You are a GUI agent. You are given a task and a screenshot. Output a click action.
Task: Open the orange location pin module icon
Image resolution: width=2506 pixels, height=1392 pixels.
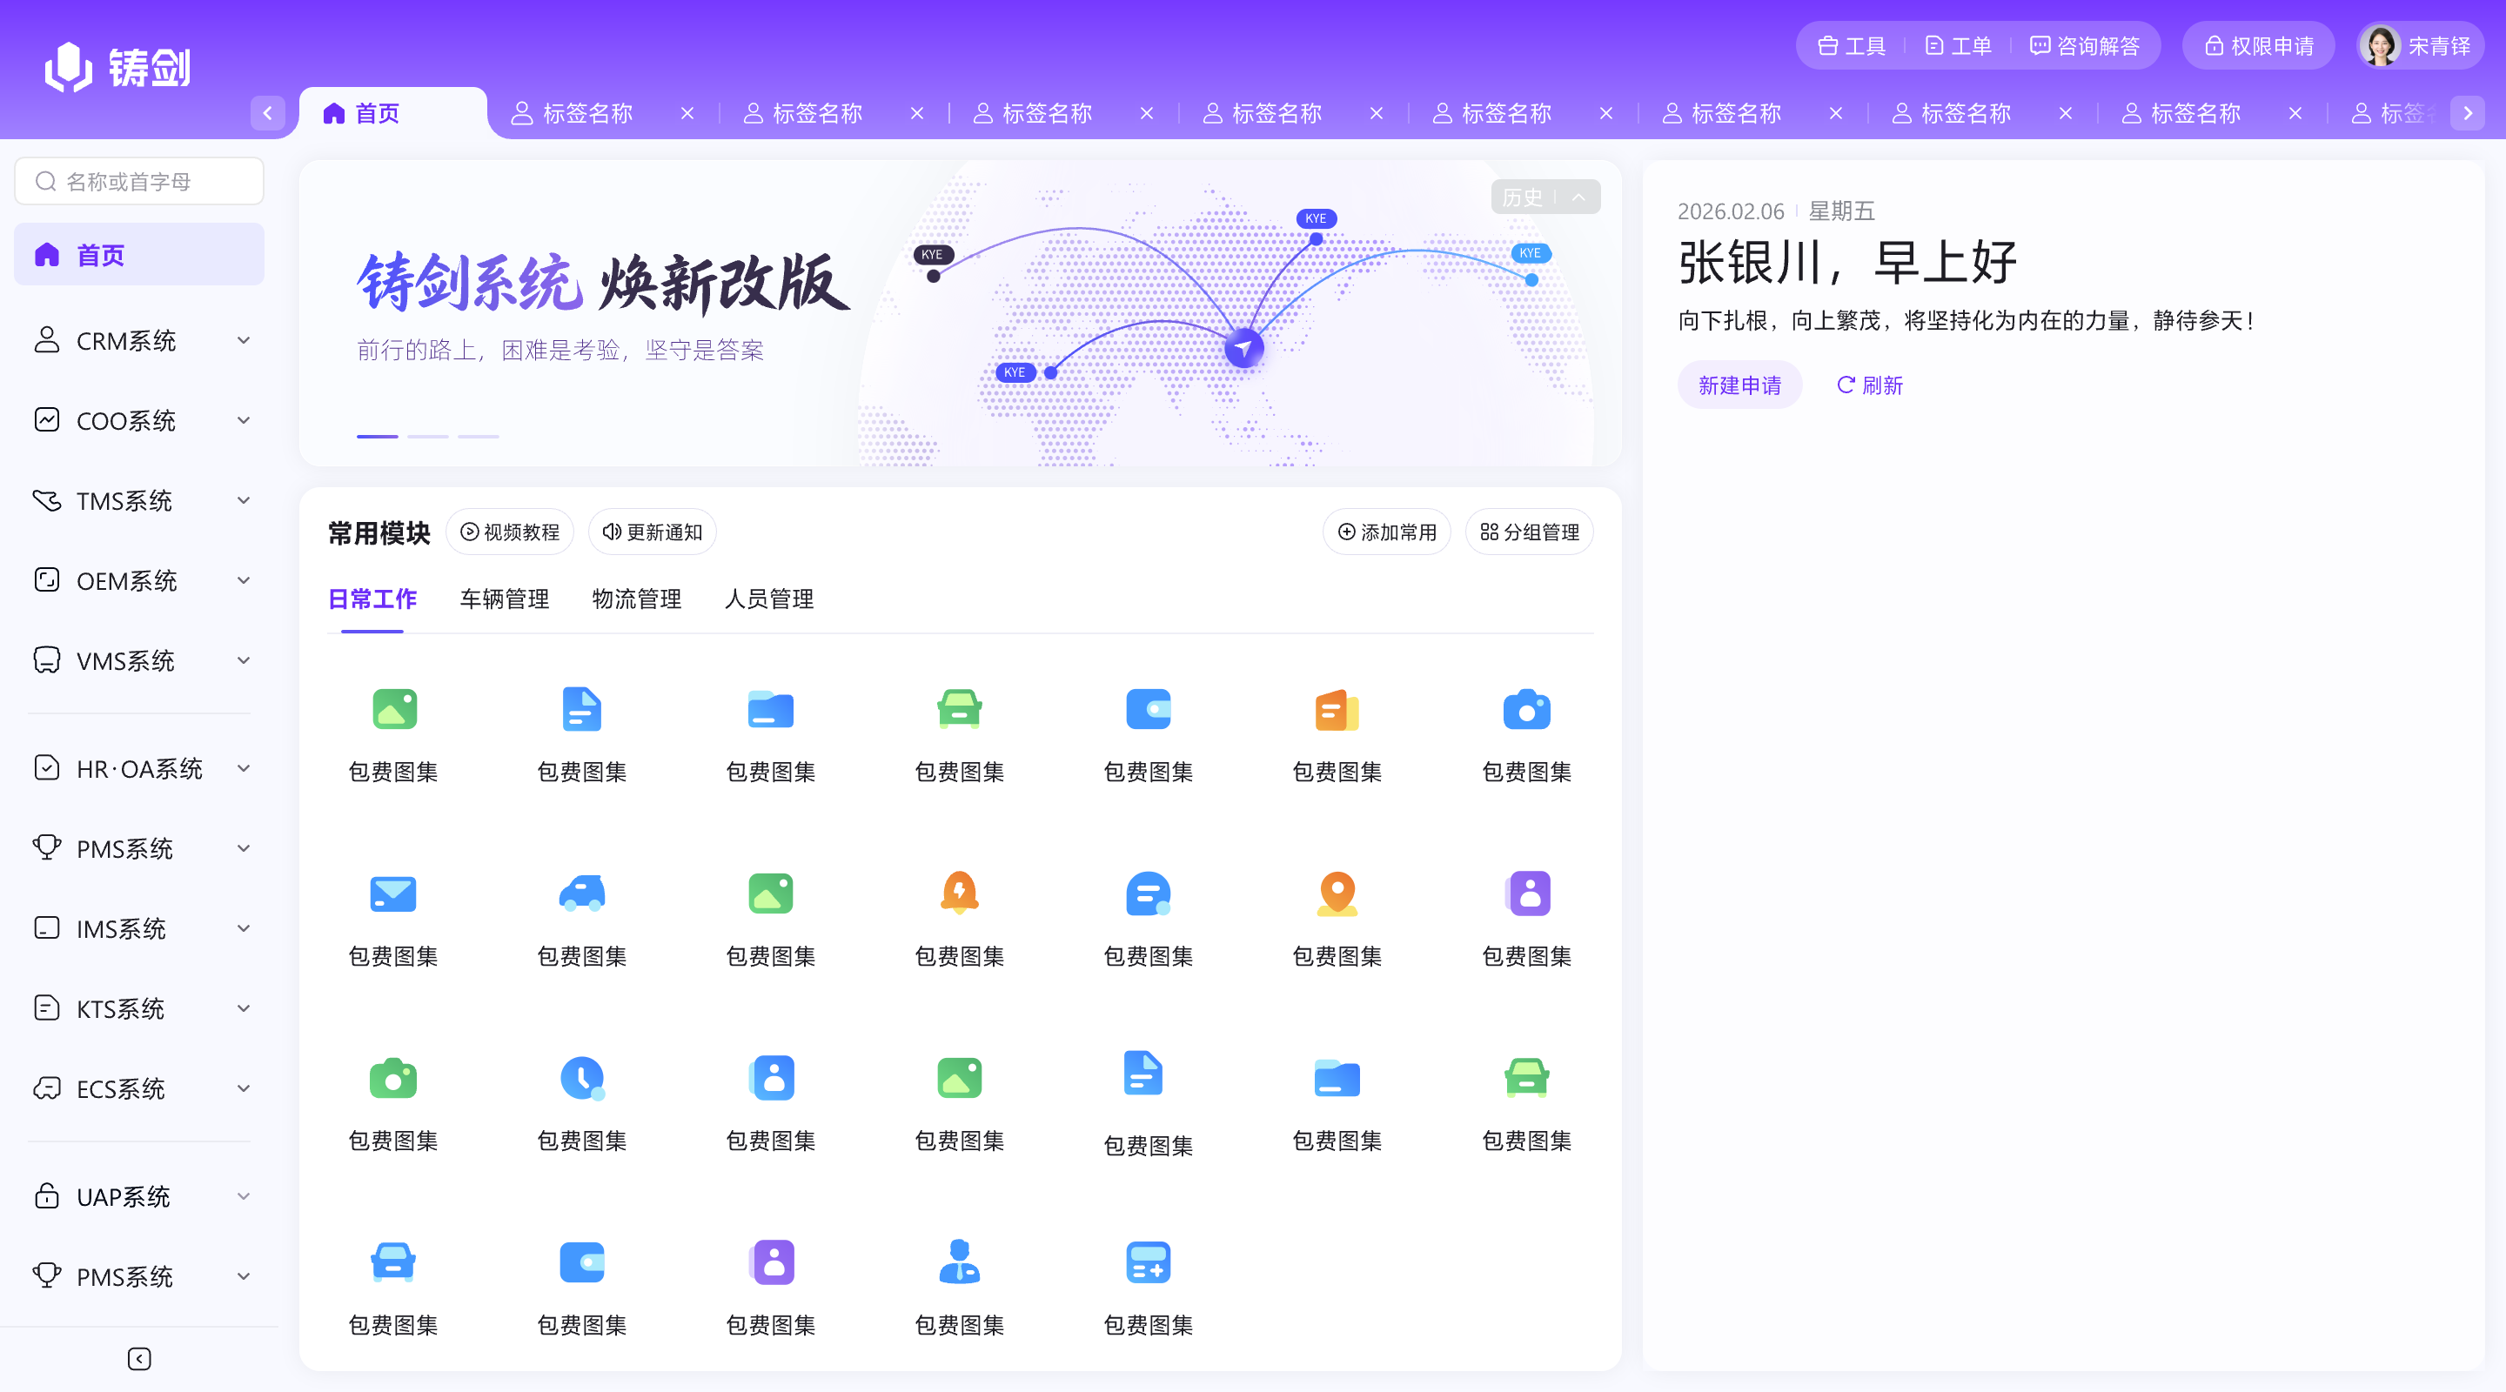pyautogui.click(x=1337, y=893)
